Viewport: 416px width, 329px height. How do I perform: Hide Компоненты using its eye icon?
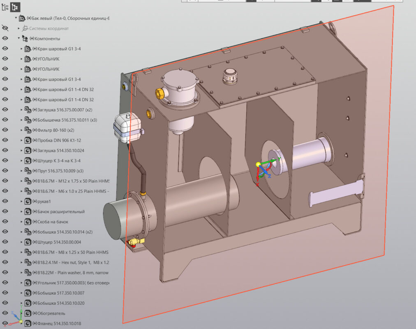pos(5,39)
